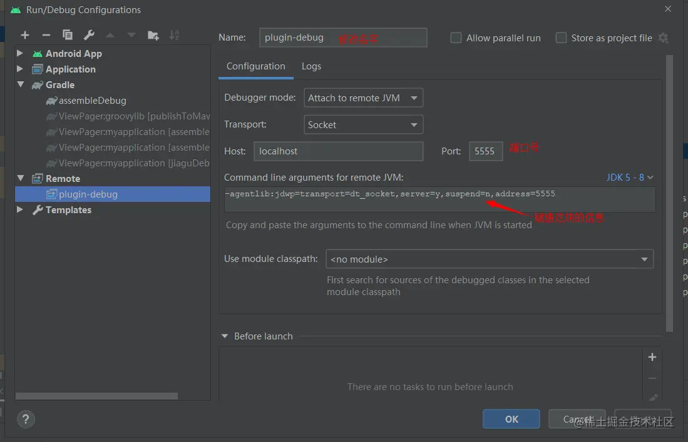Image resolution: width=688 pixels, height=442 pixels.
Task: Expand the Application tree node
Action: point(20,69)
